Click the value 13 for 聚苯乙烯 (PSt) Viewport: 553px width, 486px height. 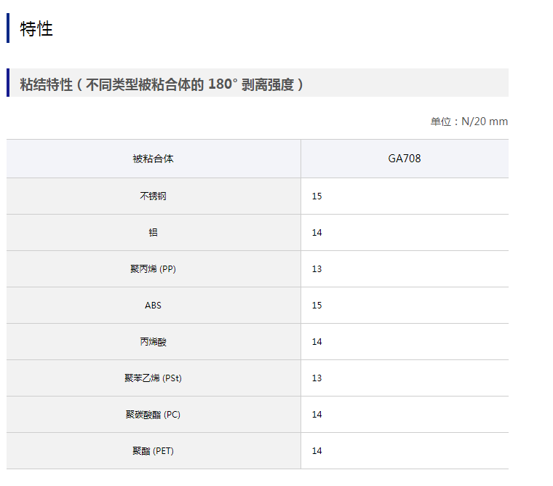pyautogui.click(x=317, y=378)
